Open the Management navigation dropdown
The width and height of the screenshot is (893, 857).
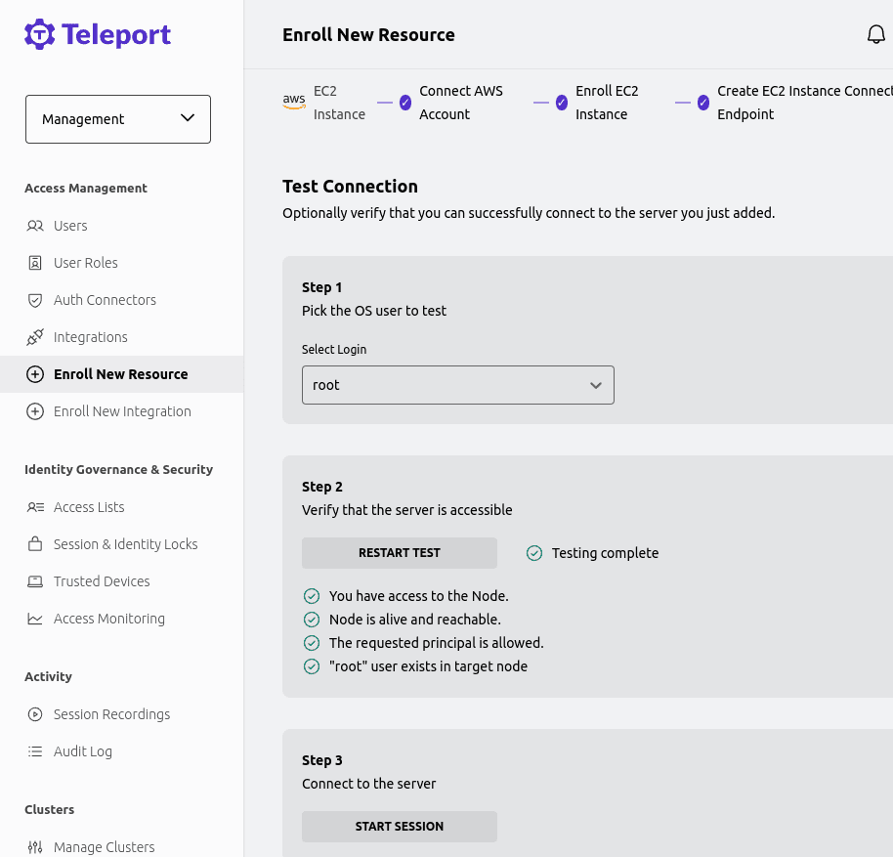pyautogui.click(x=118, y=119)
